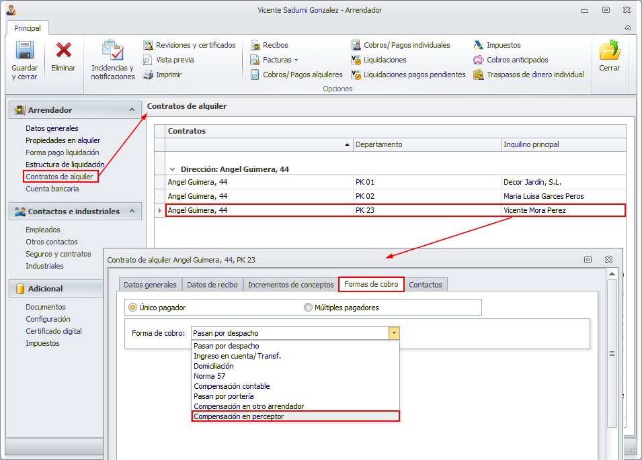Viewport: 642px width, 460px height.
Task: Open Cobros anticipados piggy bank icon
Action: 479,60
